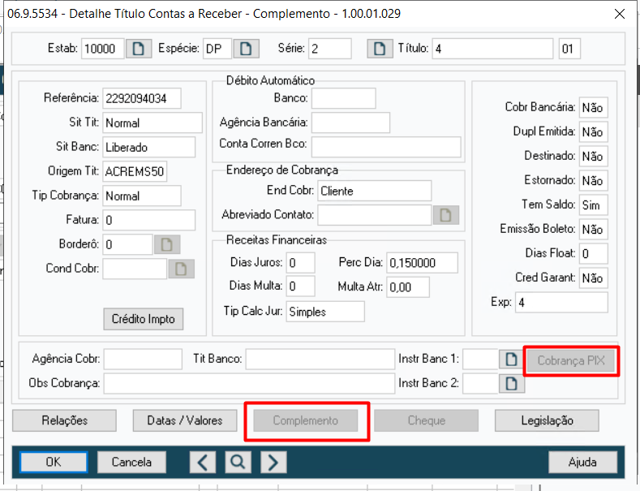640x491 pixels.
Task: Click the Agência Cobr field
Action: coord(143,359)
